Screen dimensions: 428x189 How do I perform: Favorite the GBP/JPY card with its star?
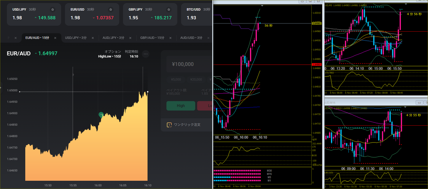(169, 10)
